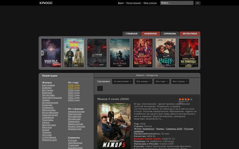The height and width of the screenshot is (149, 239).
Task: Open the МУЛЬТИКИ tab
Action: tap(190, 34)
